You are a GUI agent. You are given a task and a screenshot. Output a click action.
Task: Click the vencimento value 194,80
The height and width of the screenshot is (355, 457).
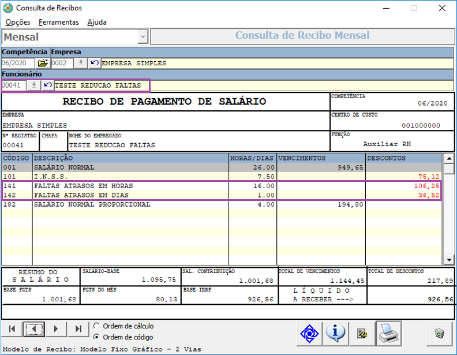351,204
